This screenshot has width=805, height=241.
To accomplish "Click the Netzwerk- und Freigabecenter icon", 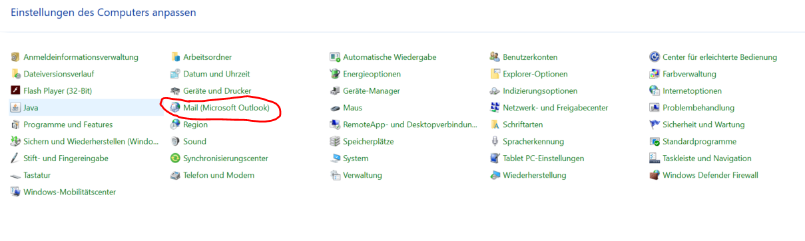I will [x=495, y=108].
